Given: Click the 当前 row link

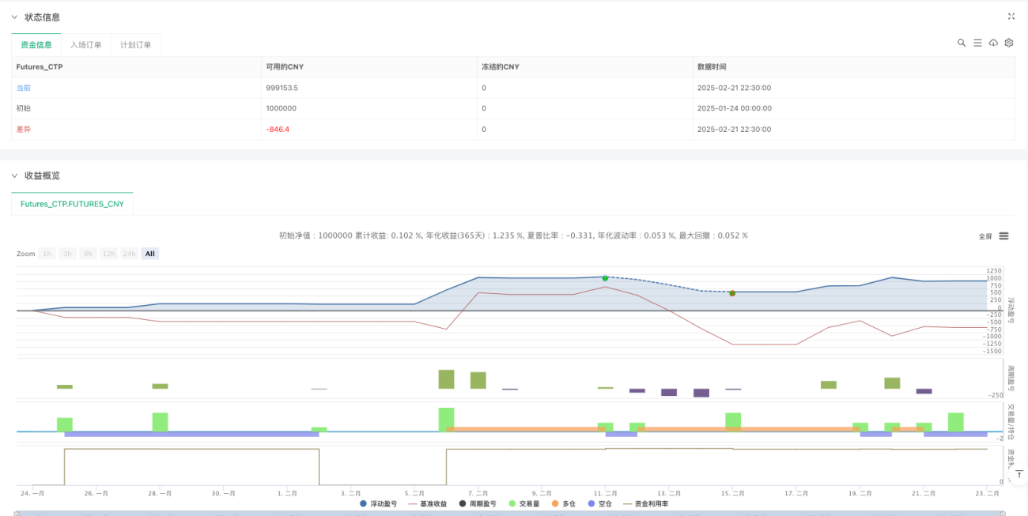Looking at the screenshot, I should [x=24, y=88].
